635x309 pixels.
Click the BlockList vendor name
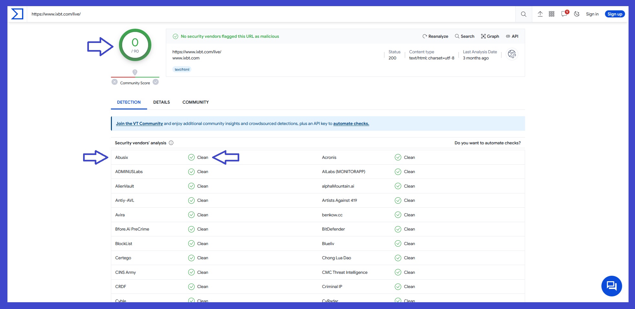tap(124, 244)
